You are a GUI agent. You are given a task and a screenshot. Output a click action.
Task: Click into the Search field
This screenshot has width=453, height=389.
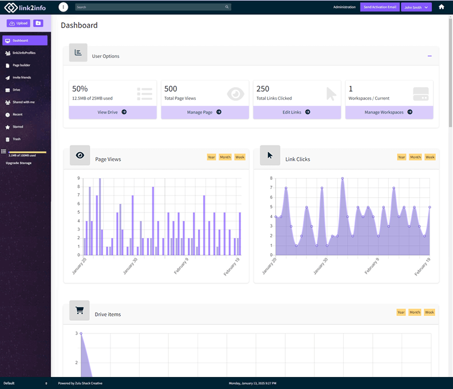tap(149, 7)
